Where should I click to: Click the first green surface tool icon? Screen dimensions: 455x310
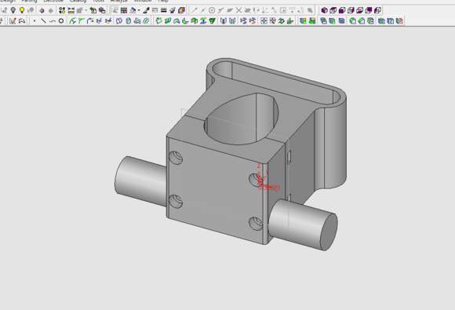coord(158,21)
